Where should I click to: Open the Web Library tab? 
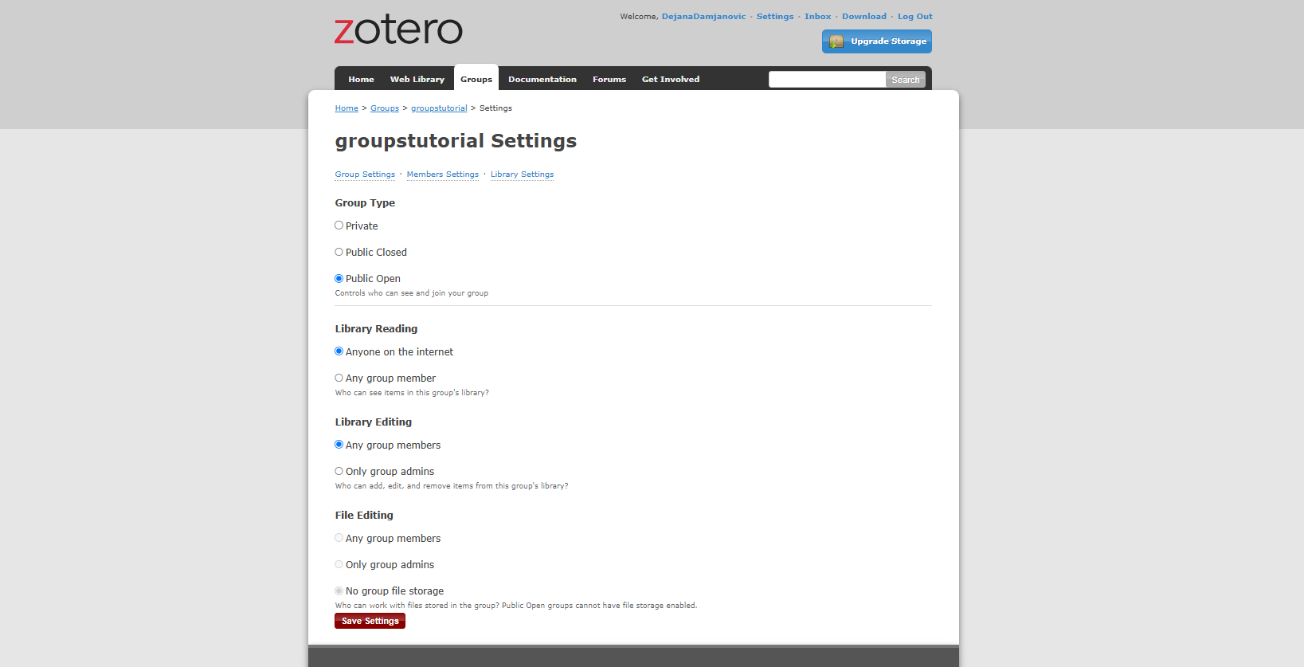click(417, 79)
